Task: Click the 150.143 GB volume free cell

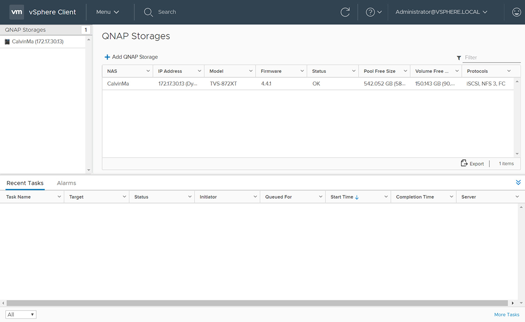Action: [435, 83]
